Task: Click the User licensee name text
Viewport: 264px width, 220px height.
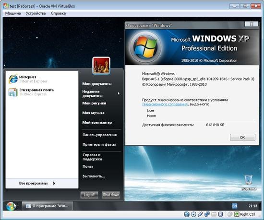Action: pyautogui.click(x=150, y=111)
